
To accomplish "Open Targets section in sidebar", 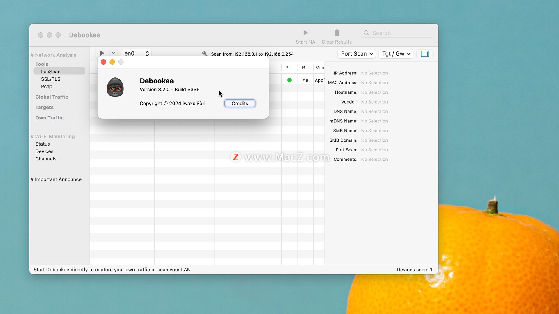I will tap(45, 107).
